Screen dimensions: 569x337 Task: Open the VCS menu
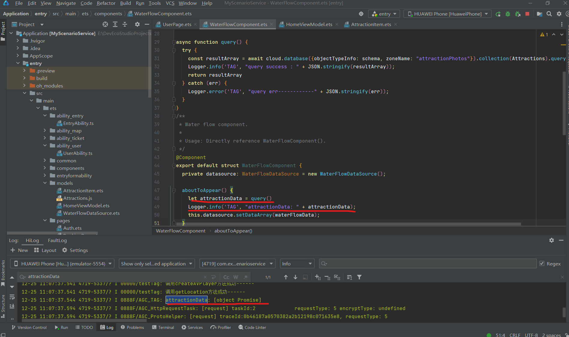tap(170, 3)
